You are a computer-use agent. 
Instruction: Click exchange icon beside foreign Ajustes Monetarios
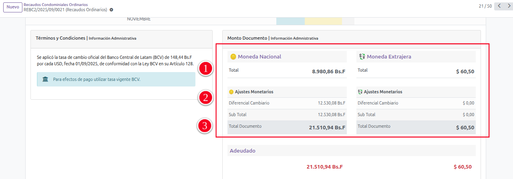[x=360, y=92]
